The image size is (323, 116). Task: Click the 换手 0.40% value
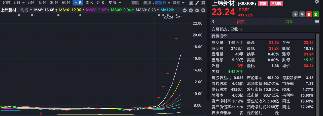pos(273,54)
